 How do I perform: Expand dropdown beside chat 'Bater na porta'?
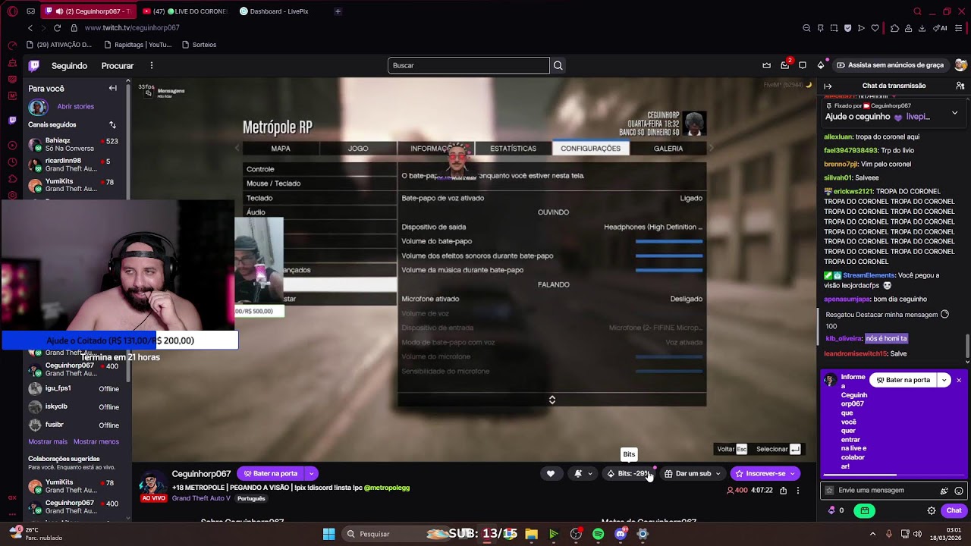pos(944,380)
